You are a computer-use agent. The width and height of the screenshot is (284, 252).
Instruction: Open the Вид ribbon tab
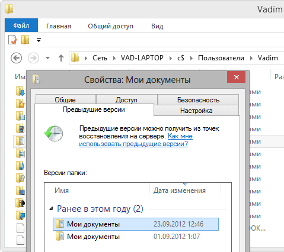point(157,26)
